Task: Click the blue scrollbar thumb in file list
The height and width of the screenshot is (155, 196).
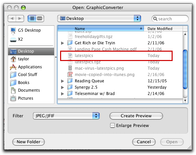Action: point(185,69)
